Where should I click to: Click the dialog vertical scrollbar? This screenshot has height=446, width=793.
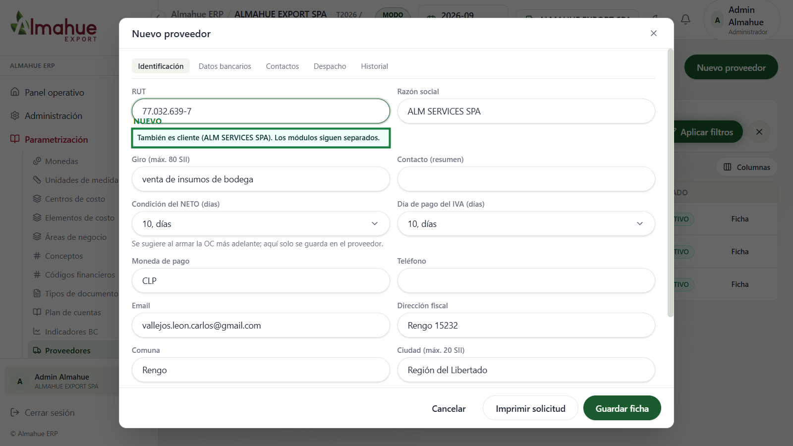click(x=671, y=183)
